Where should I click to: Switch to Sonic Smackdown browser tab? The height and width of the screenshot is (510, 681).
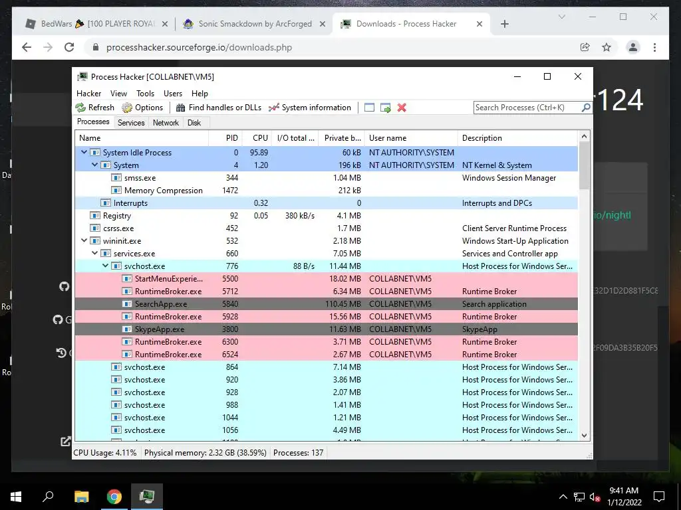tap(255, 24)
